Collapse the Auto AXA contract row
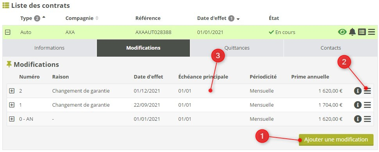 point(8,32)
